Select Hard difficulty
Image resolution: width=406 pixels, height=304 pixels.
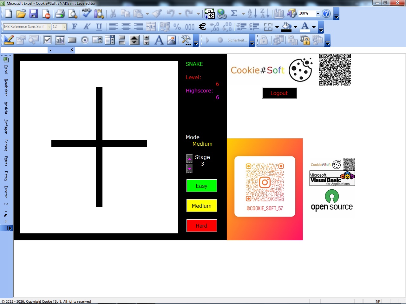pos(202,226)
